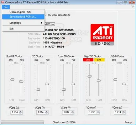The width and height of the screenshot is (136, 125).
Task: Maximize the BIOS Editor window
Action: 126,2
